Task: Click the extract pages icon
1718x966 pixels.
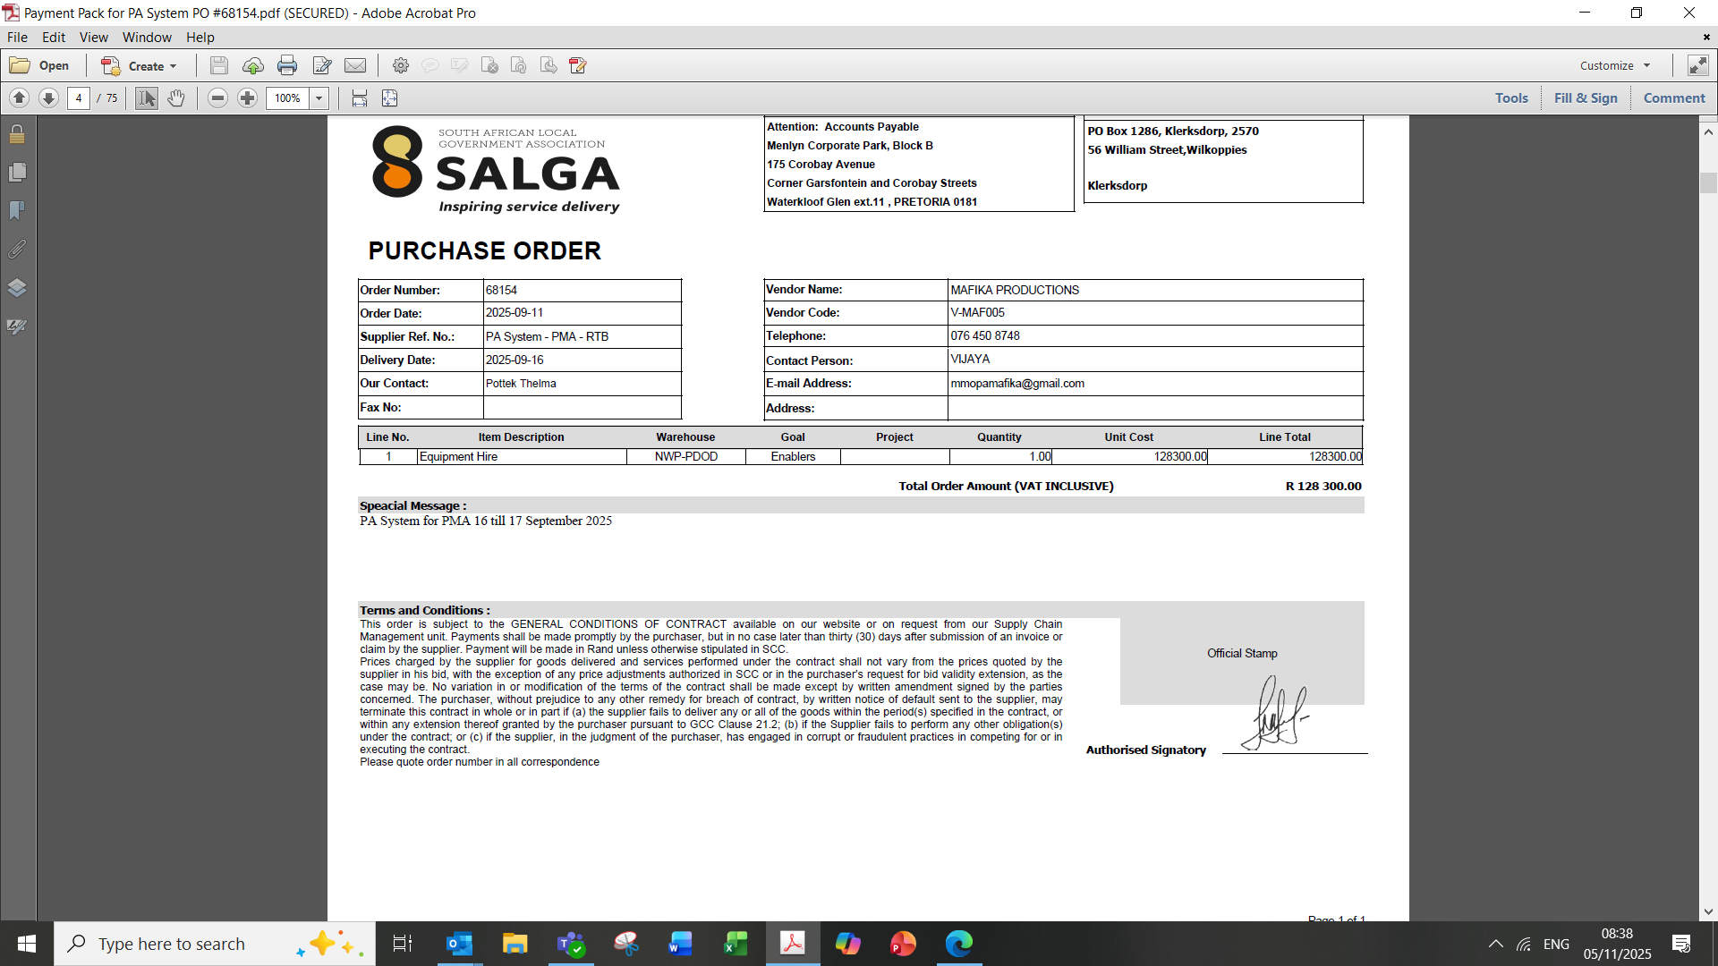Action: 549,65
